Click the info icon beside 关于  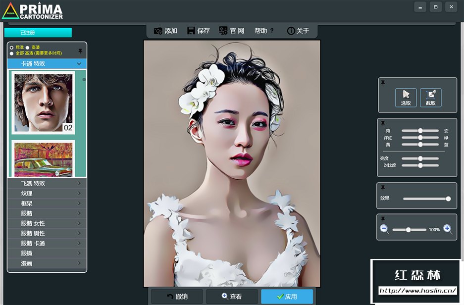point(291,31)
